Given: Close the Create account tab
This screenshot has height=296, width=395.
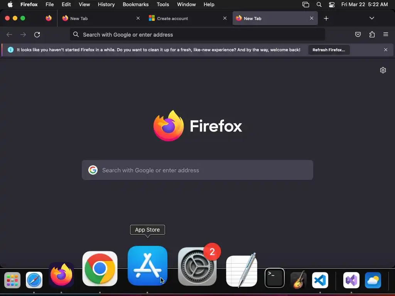Looking at the screenshot, I should pyautogui.click(x=225, y=18).
